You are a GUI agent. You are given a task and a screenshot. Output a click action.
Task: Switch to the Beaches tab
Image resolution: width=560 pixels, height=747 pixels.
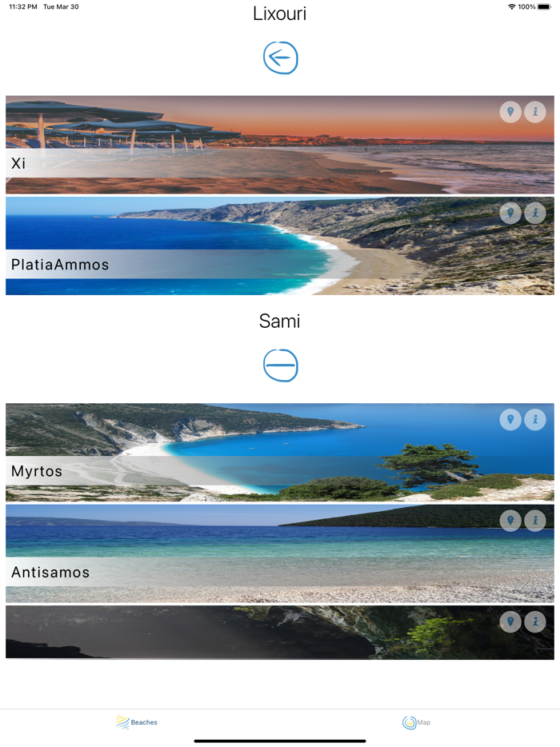(136, 722)
